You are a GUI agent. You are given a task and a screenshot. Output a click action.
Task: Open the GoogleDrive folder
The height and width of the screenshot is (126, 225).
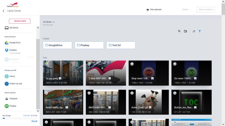[x=57, y=45]
